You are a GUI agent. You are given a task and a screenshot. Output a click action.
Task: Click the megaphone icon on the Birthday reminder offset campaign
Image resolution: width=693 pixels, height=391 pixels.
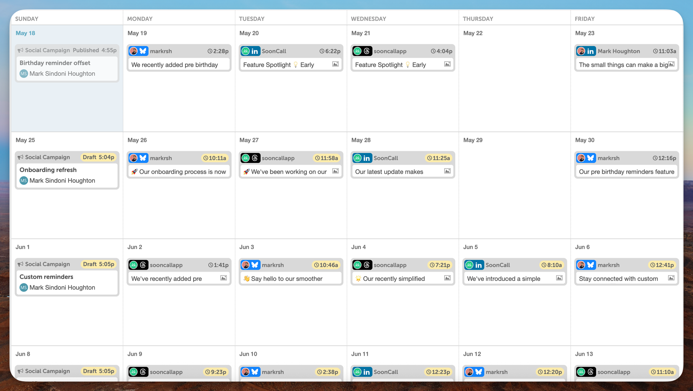point(20,50)
